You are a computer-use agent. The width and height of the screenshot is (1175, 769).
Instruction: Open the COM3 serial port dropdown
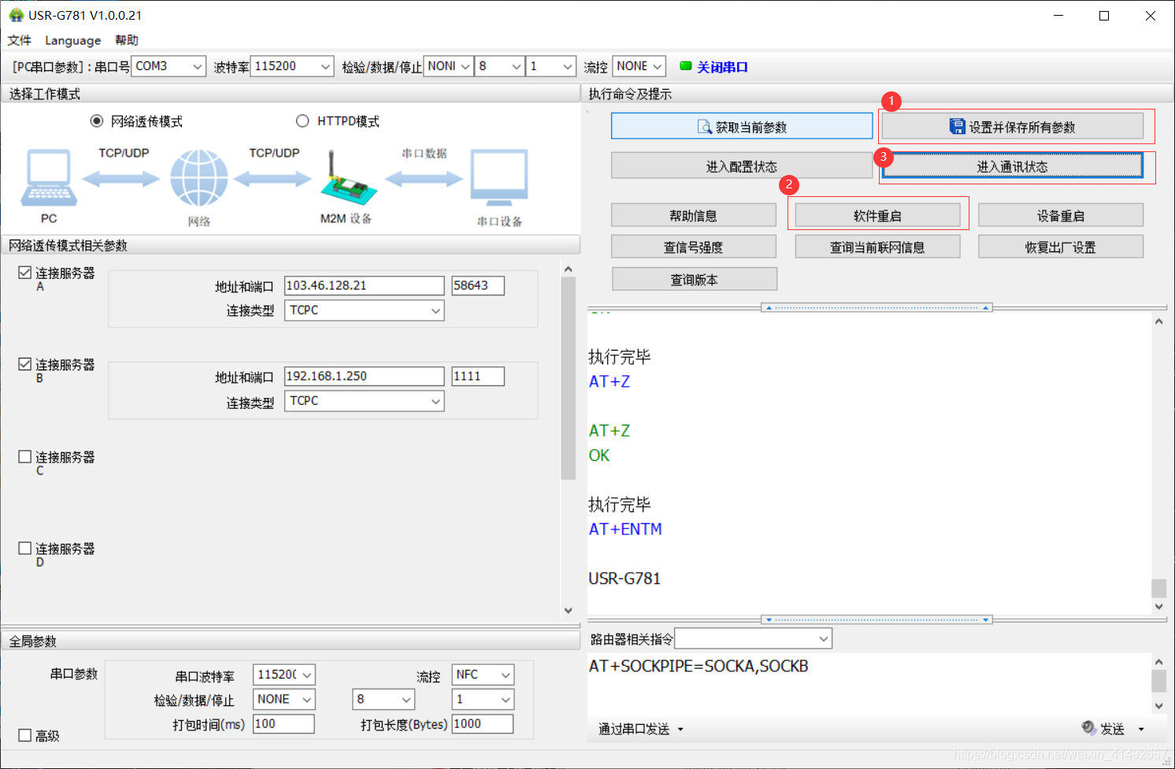169,66
